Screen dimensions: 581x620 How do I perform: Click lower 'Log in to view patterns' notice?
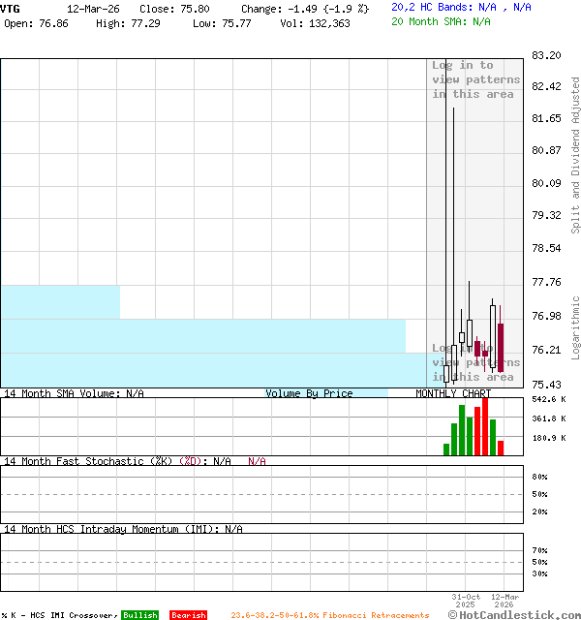[x=474, y=362]
